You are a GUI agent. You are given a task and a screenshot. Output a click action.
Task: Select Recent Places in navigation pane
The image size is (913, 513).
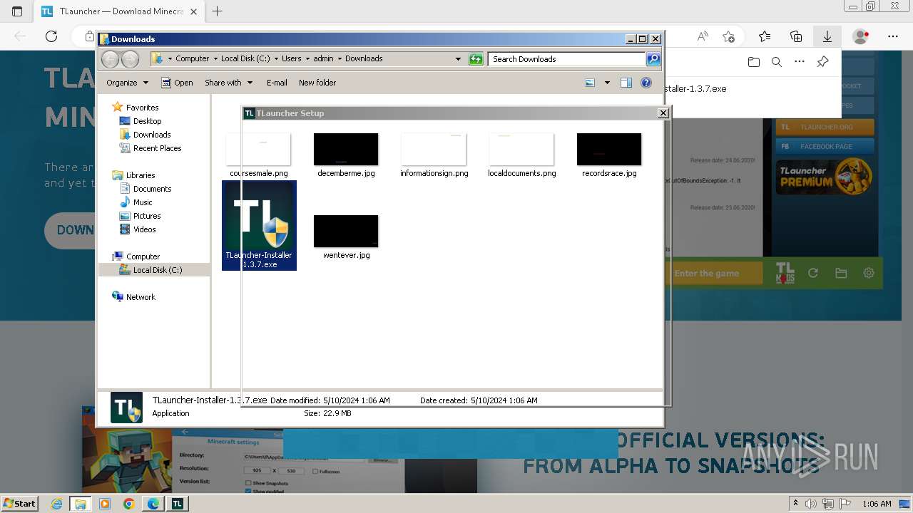pyautogui.click(x=157, y=148)
